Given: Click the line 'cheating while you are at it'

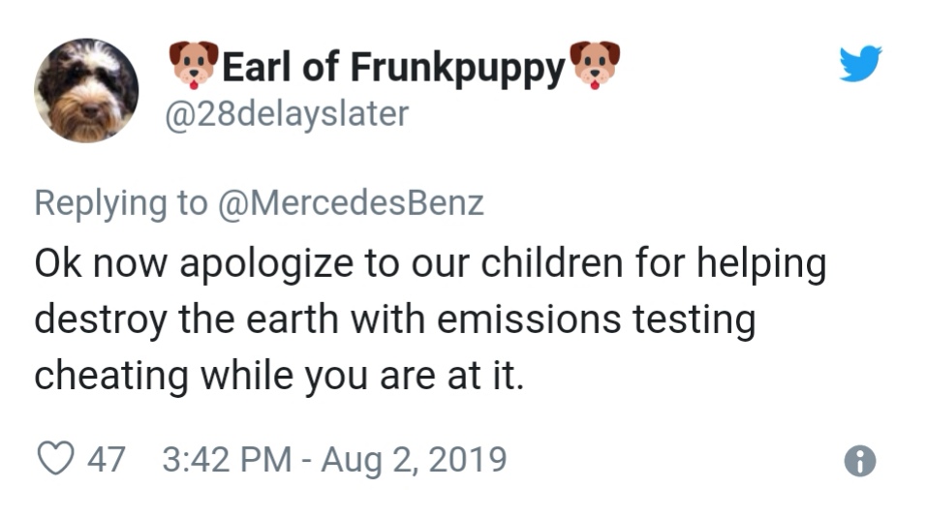Looking at the screenshot, I should point(279,374).
